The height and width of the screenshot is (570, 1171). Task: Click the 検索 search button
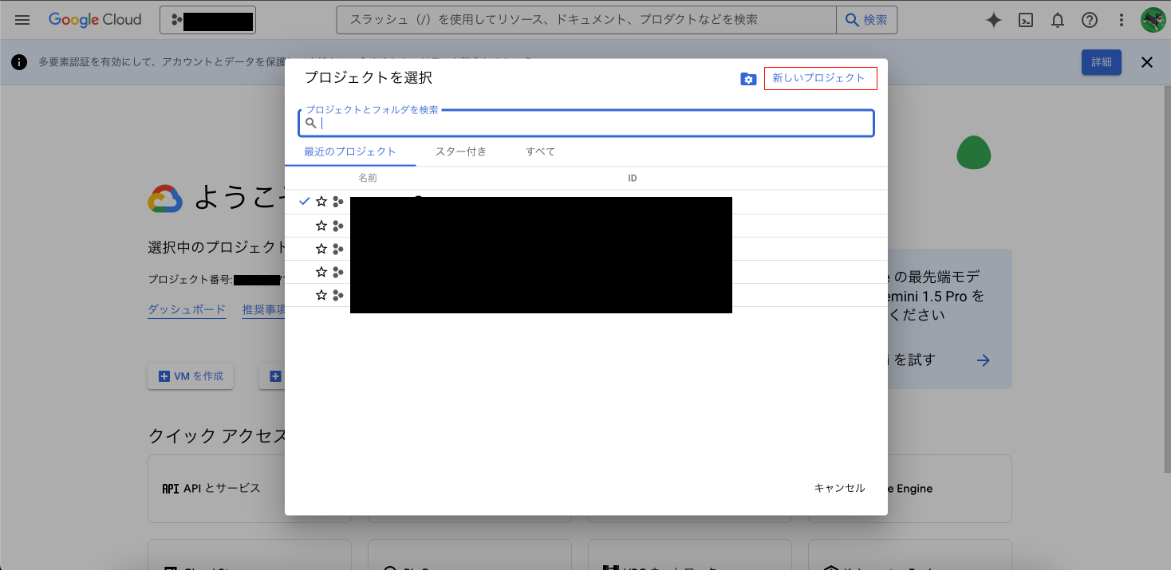866,20
